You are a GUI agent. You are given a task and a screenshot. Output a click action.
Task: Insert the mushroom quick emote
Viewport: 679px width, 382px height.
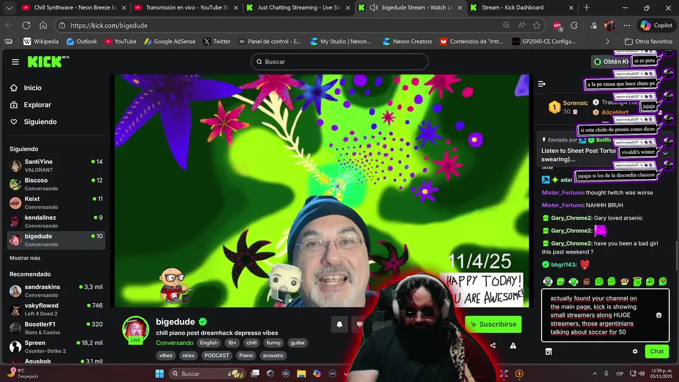624,281
